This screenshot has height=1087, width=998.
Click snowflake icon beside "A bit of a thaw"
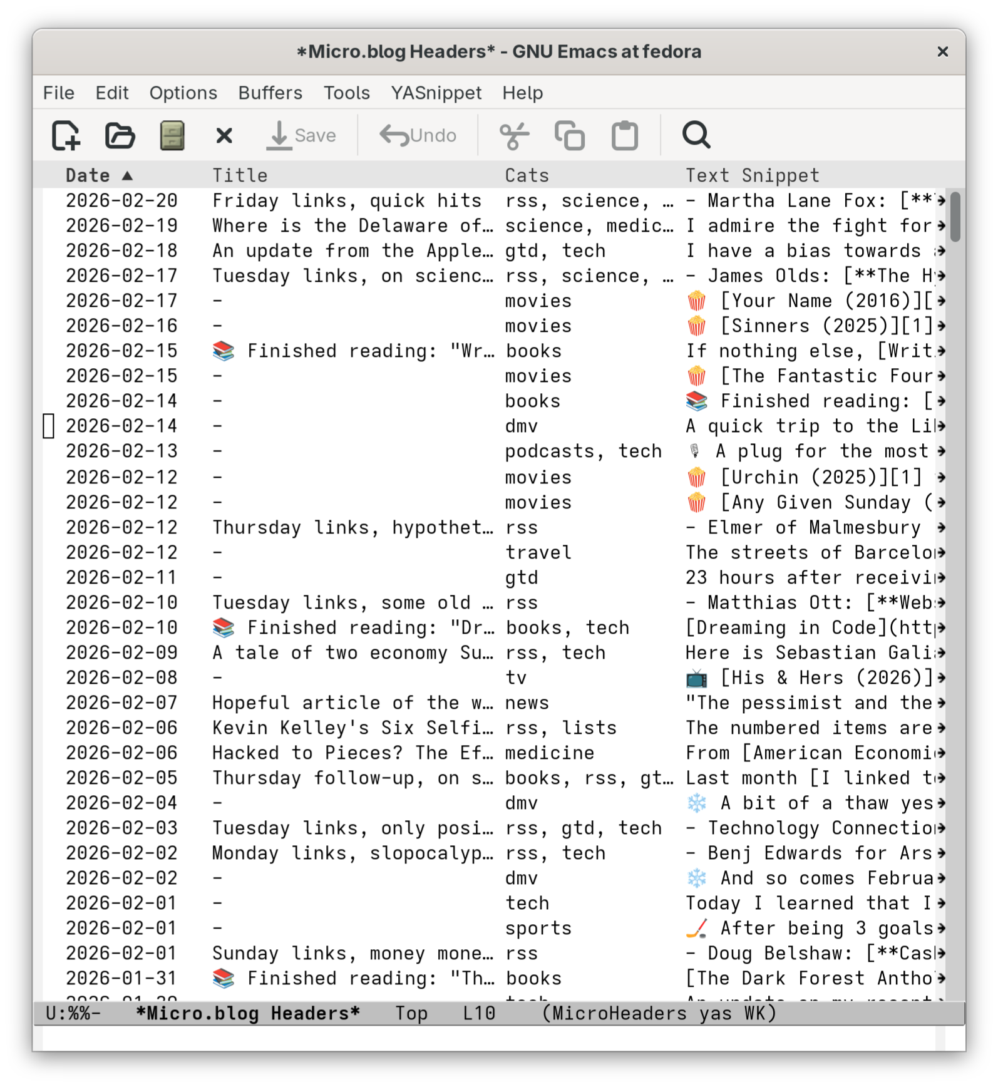point(696,803)
